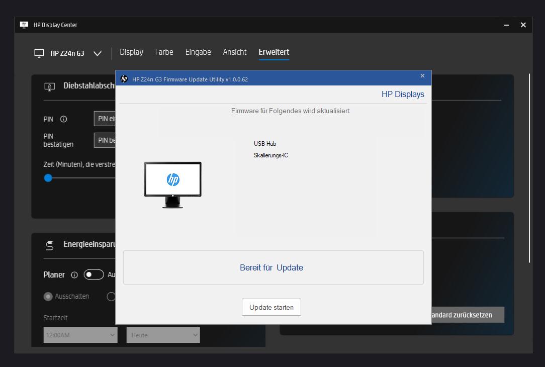Viewport: 545px width, 367px height.
Task: Select the Ausschalten radio button
Action: coord(48,297)
